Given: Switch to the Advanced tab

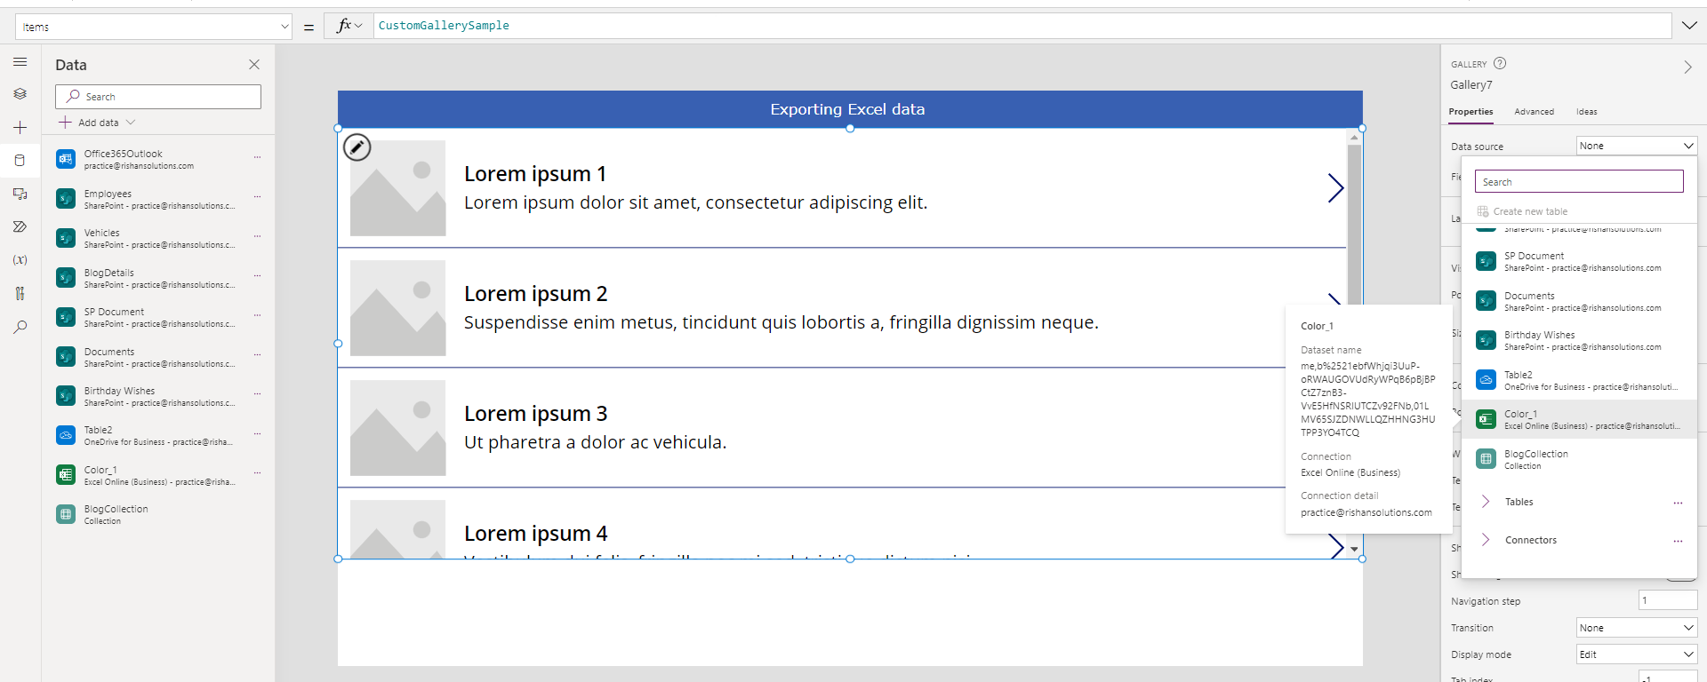Looking at the screenshot, I should [1534, 112].
